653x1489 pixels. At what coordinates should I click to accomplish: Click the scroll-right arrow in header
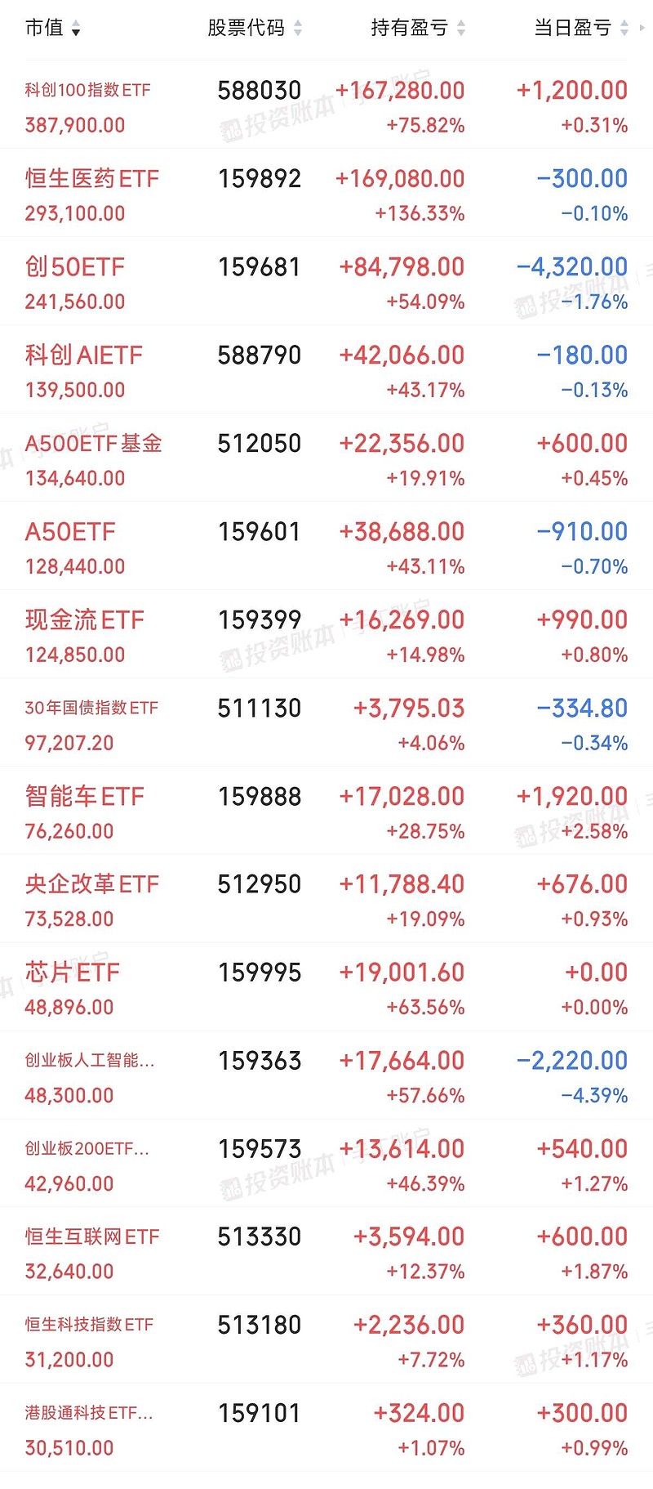coord(642,28)
